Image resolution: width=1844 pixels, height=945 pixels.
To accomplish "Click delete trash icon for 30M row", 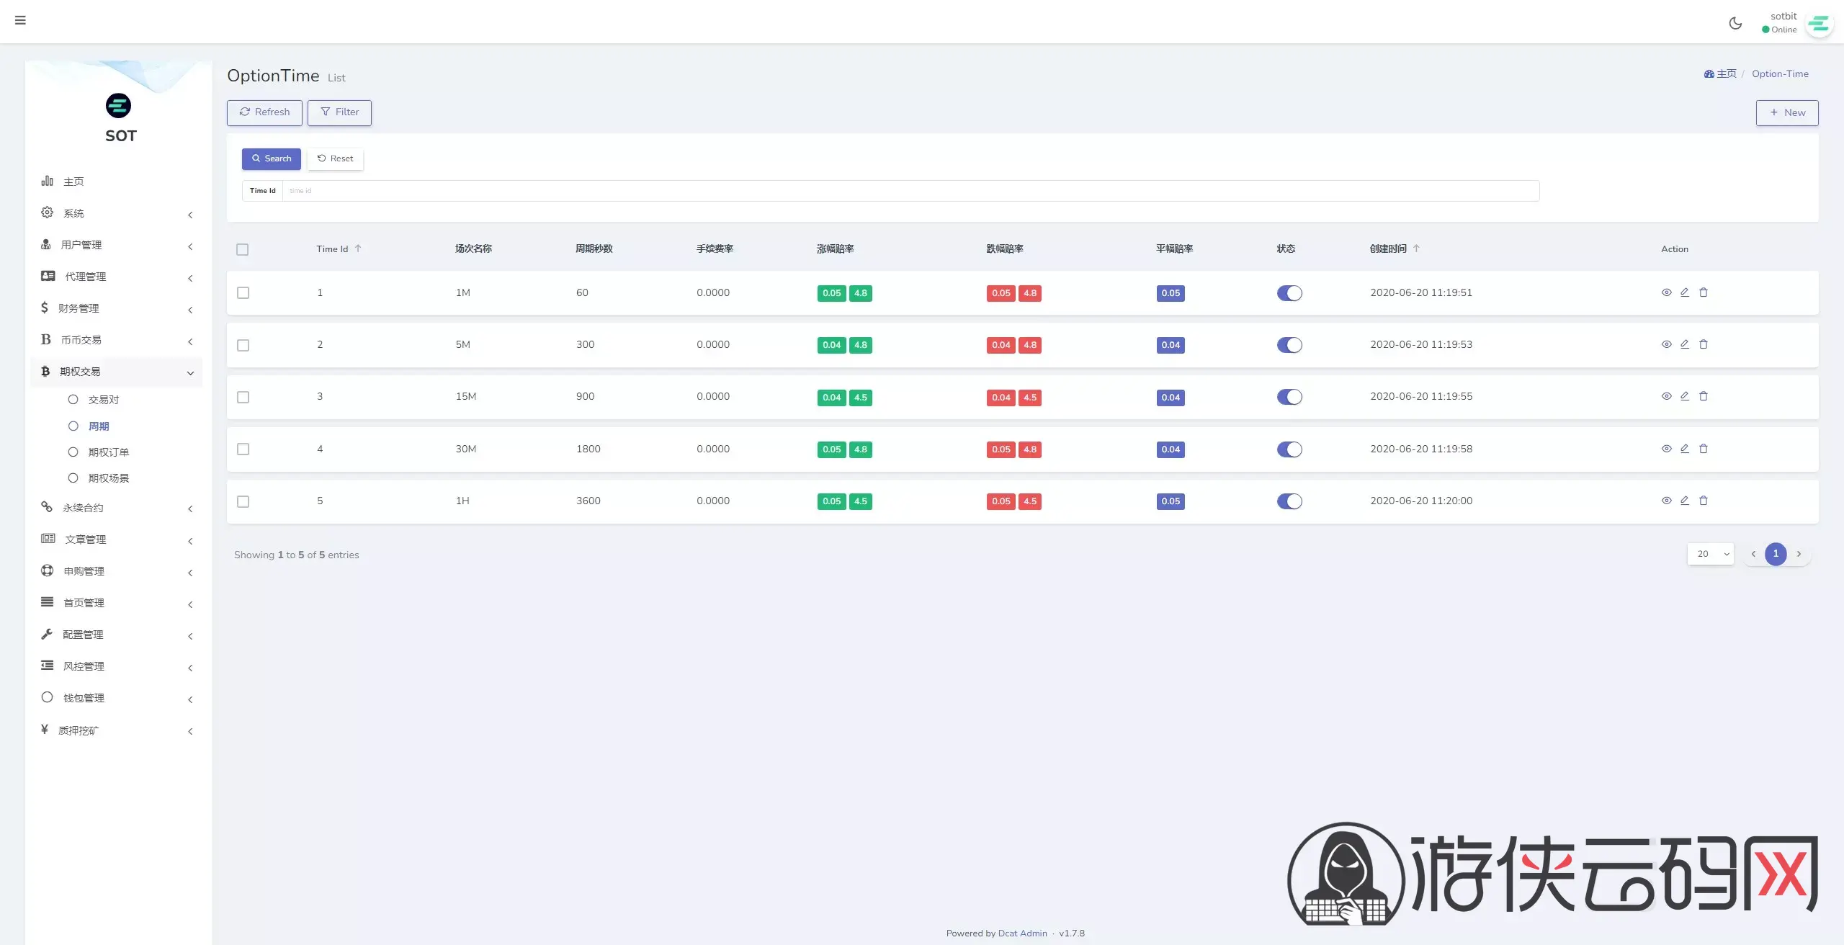I will pos(1704,449).
